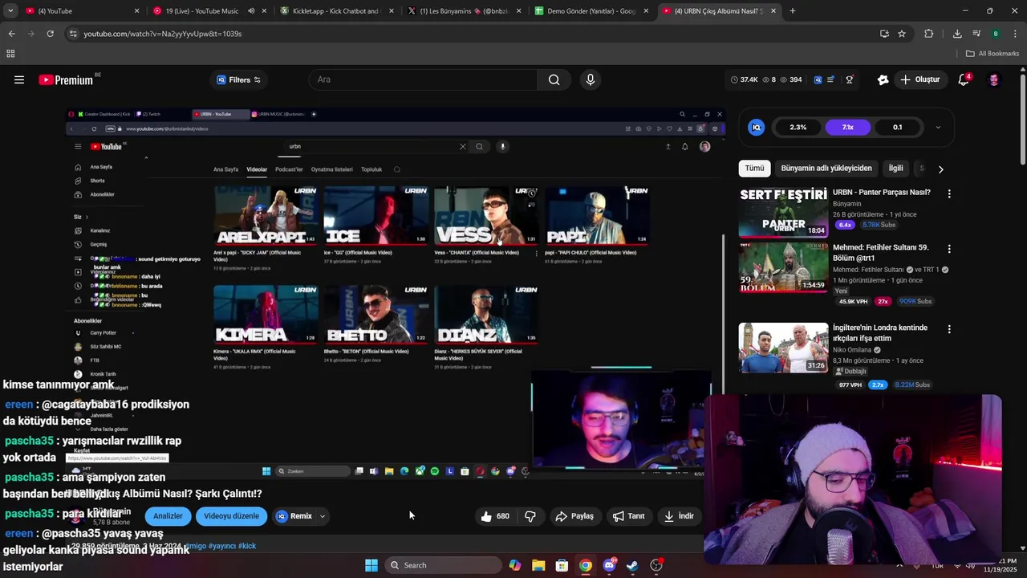The height and width of the screenshot is (578, 1027).
Task: Click the Videoyu düzenle button
Action: pyautogui.click(x=231, y=516)
